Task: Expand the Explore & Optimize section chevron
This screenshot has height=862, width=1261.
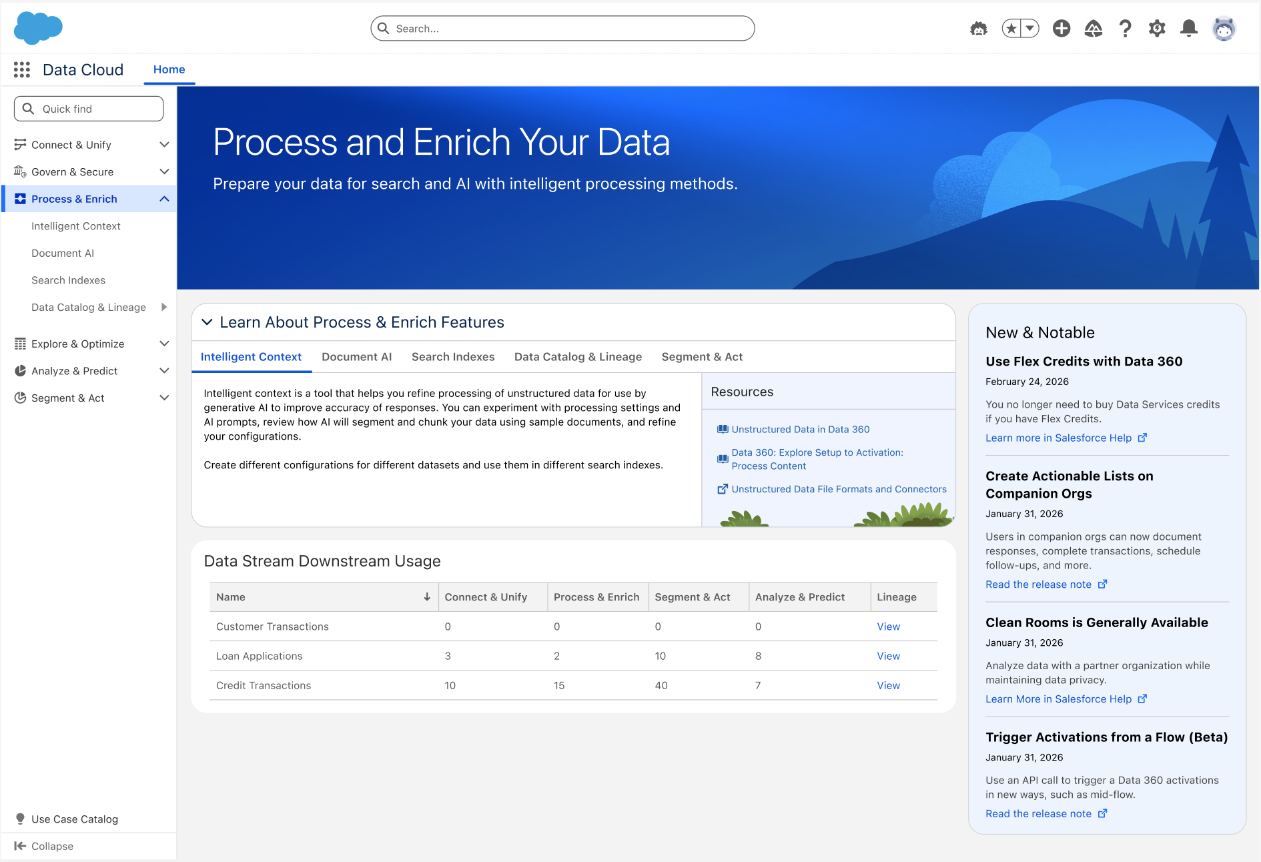Action: (x=164, y=344)
